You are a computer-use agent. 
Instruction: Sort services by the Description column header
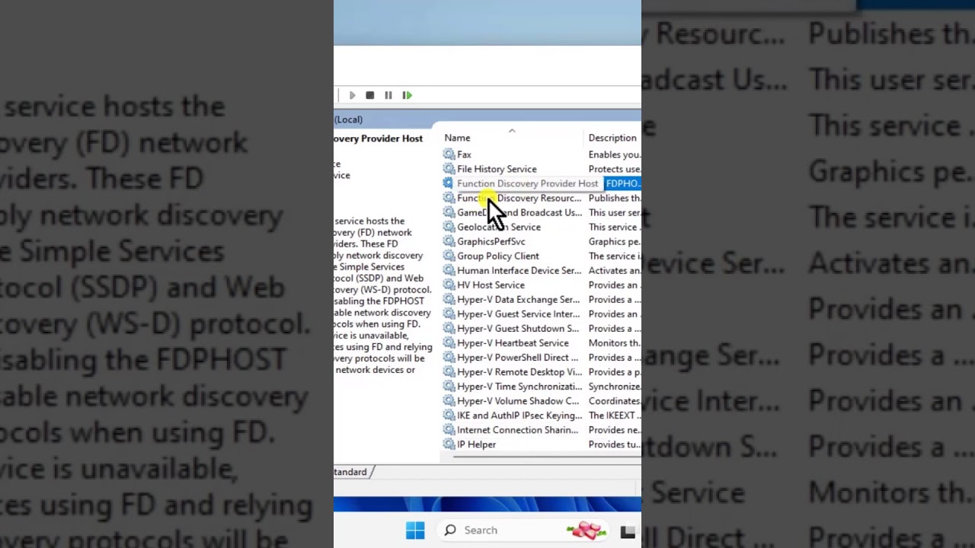612,138
